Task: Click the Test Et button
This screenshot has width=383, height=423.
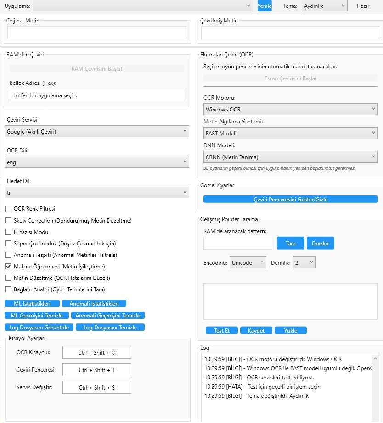Action: click(x=221, y=330)
